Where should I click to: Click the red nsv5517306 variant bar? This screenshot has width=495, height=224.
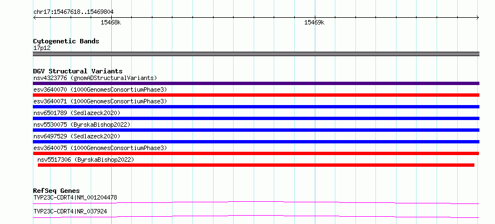pos(256,165)
